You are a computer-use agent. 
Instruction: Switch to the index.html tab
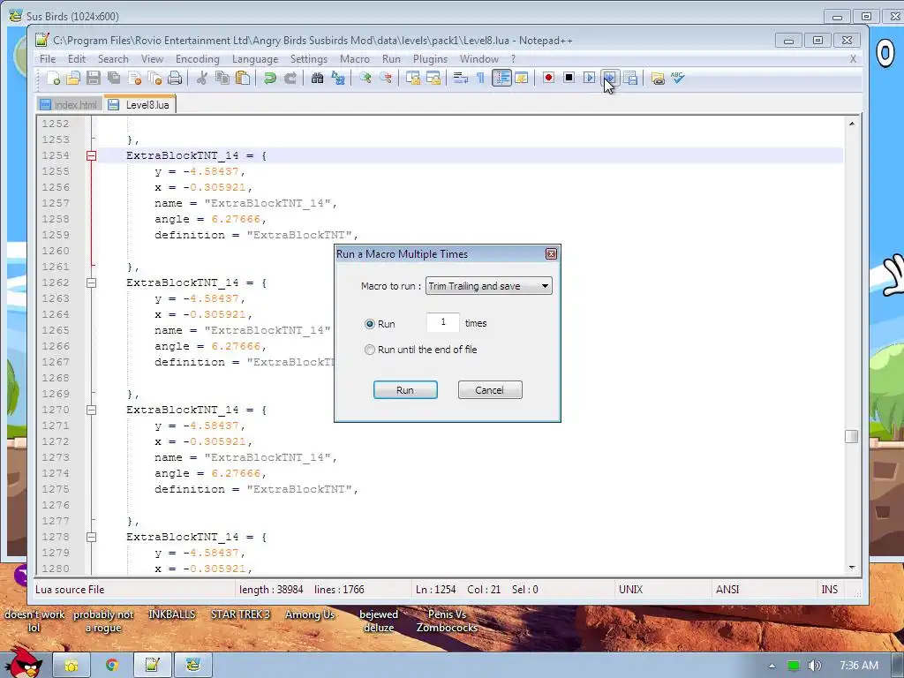pos(69,105)
